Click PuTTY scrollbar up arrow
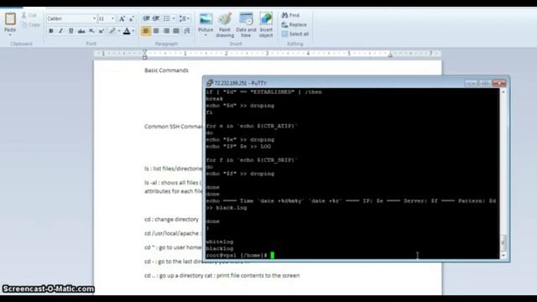This screenshot has height=302, width=537. tap(503, 91)
